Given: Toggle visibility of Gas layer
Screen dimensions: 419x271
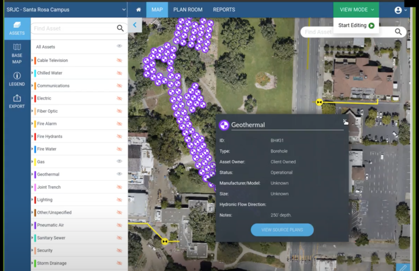Looking at the screenshot, I should pyautogui.click(x=119, y=161).
